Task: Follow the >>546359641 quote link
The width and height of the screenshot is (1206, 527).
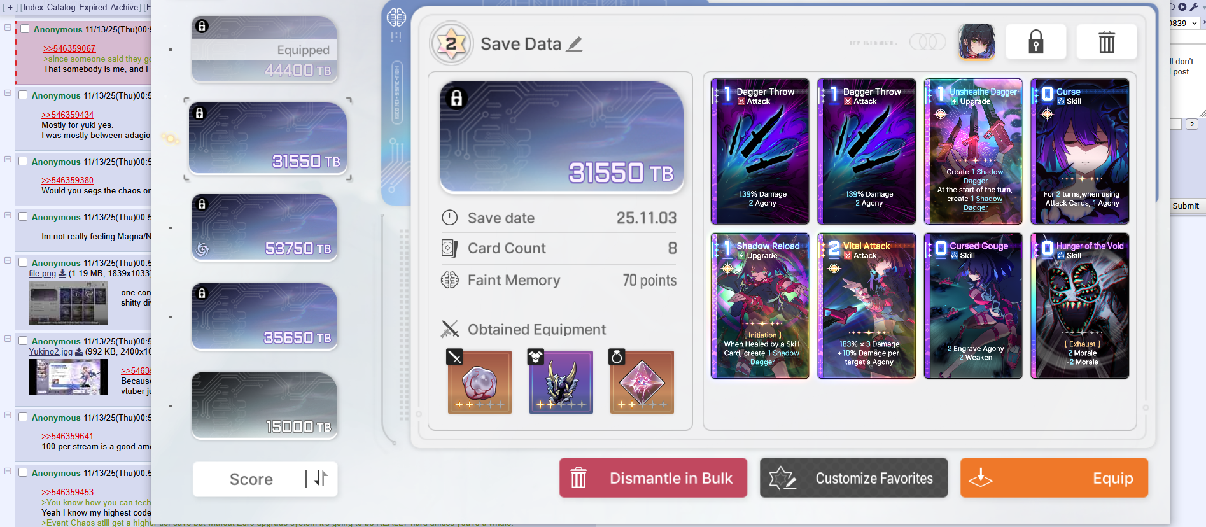Action: pyautogui.click(x=67, y=436)
